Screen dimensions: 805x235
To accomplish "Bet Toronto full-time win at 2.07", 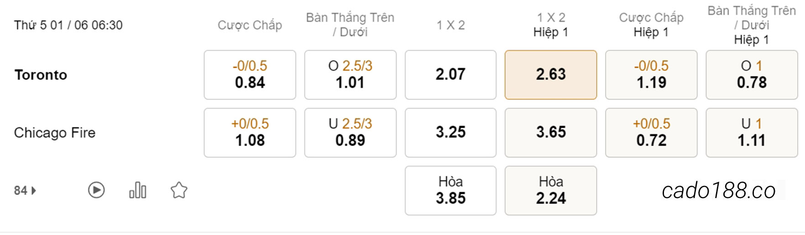I will (450, 75).
